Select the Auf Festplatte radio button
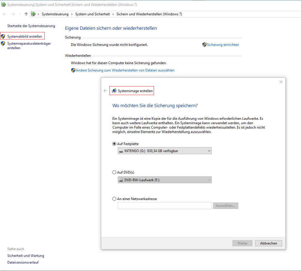This screenshot has height=271, width=301. pos(114,144)
